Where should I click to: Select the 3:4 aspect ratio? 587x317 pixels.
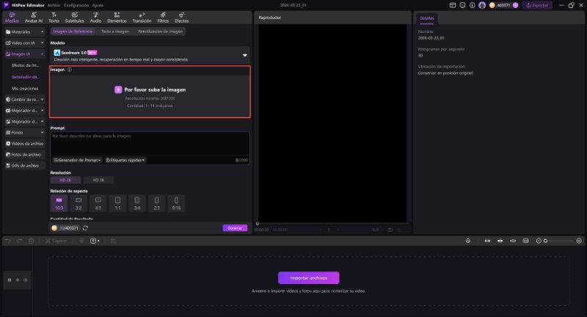(x=137, y=203)
